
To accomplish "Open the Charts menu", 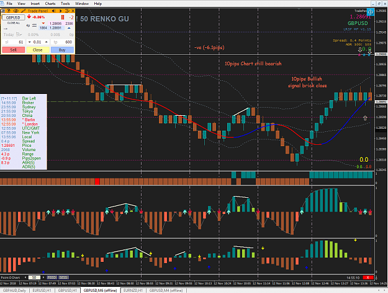I will [50, 4].
